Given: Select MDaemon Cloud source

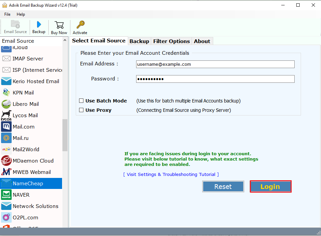Looking at the screenshot, I should coord(31,161).
